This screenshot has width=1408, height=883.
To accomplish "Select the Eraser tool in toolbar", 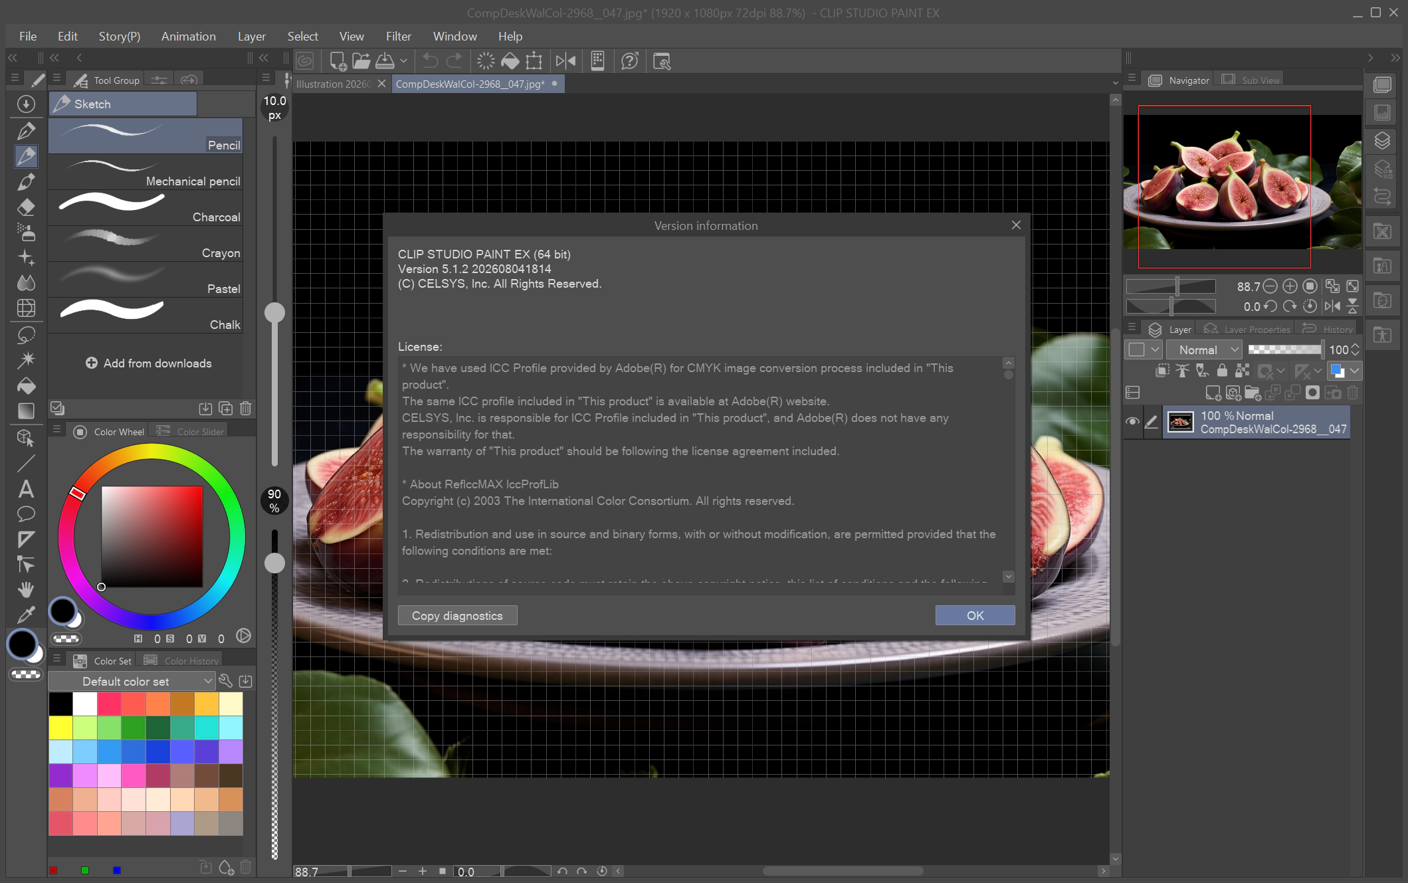I will [x=26, y=207].
